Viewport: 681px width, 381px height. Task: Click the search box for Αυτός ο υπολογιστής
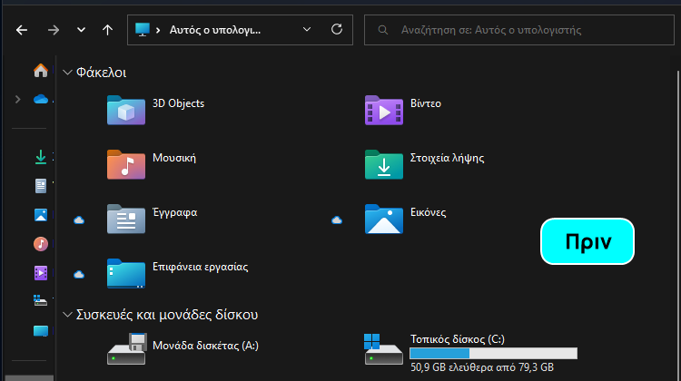pos(519,30)
